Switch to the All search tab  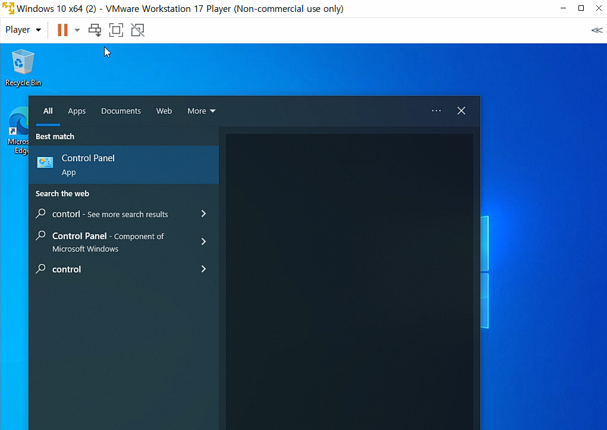pos(48,111)
